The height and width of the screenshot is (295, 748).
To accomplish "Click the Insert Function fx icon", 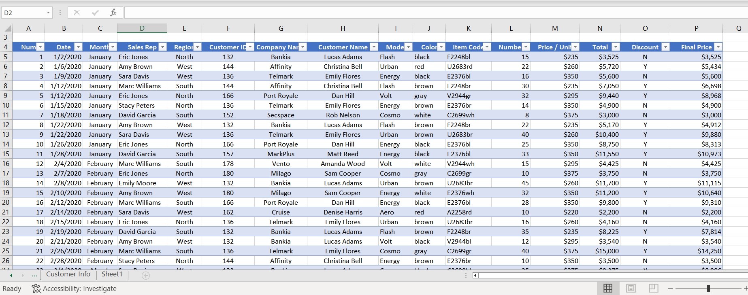I will point(113,13).
